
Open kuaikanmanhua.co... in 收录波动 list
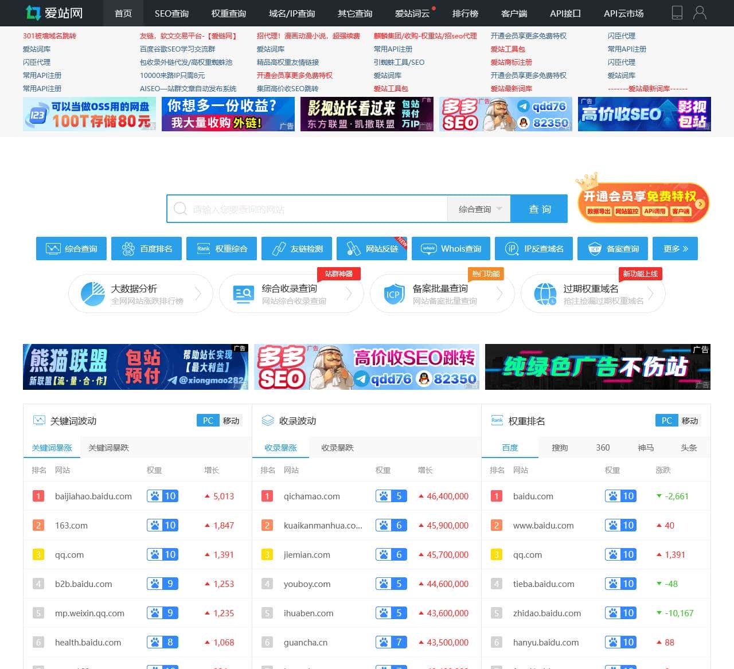(x=323, y=525)
